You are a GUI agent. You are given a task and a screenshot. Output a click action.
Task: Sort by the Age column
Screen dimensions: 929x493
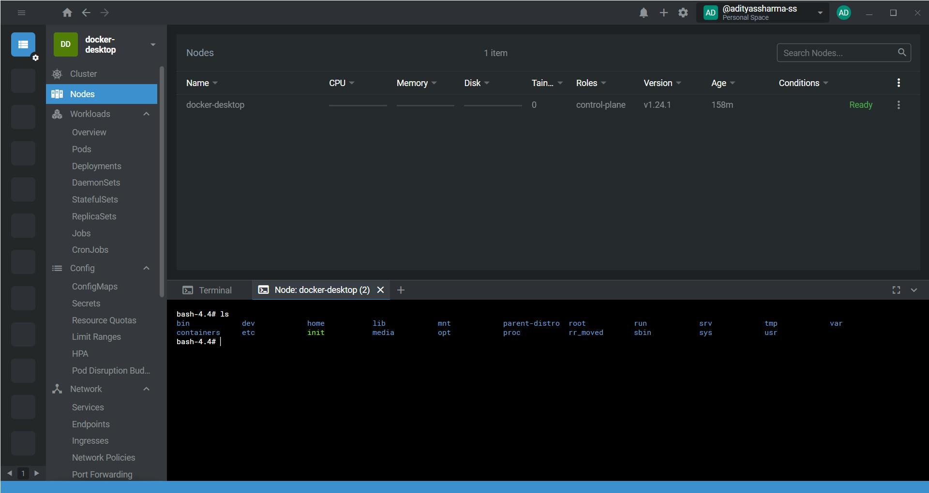(x=723, y=83)
